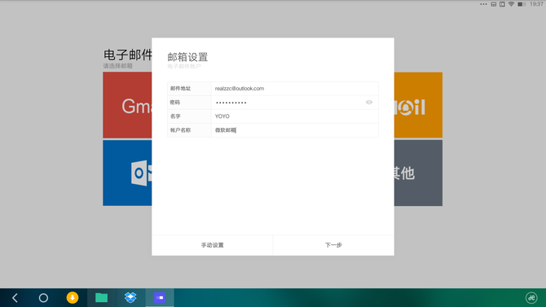Open the green file manager in taskbar
Image resolution: width=546 pixels, height=307 pixels.
(x=101, y=297)
